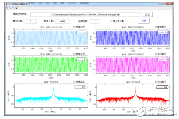Viewport: 179px width, 119px height.
Task: Tick 单独显示 above the green I2 plot
Action: click(x=75, y=54)
